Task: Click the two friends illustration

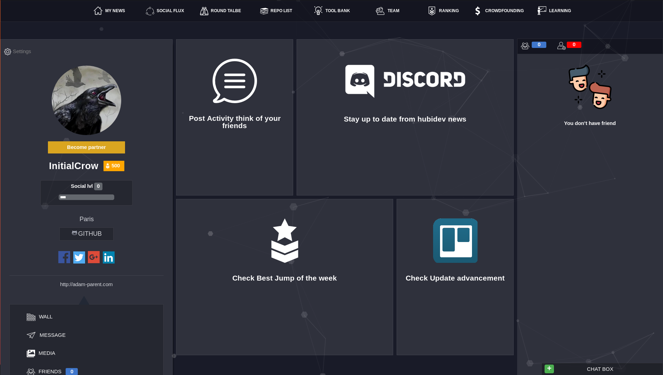Action: 590,87
